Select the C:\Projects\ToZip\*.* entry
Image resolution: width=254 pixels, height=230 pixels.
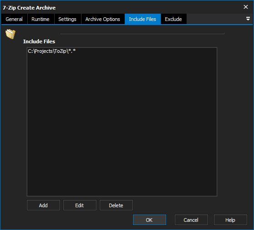(52, 51)
